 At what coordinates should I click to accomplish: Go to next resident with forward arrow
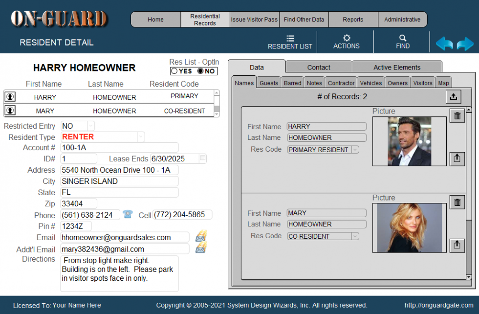pyautogui.click(x=465, y=44)
